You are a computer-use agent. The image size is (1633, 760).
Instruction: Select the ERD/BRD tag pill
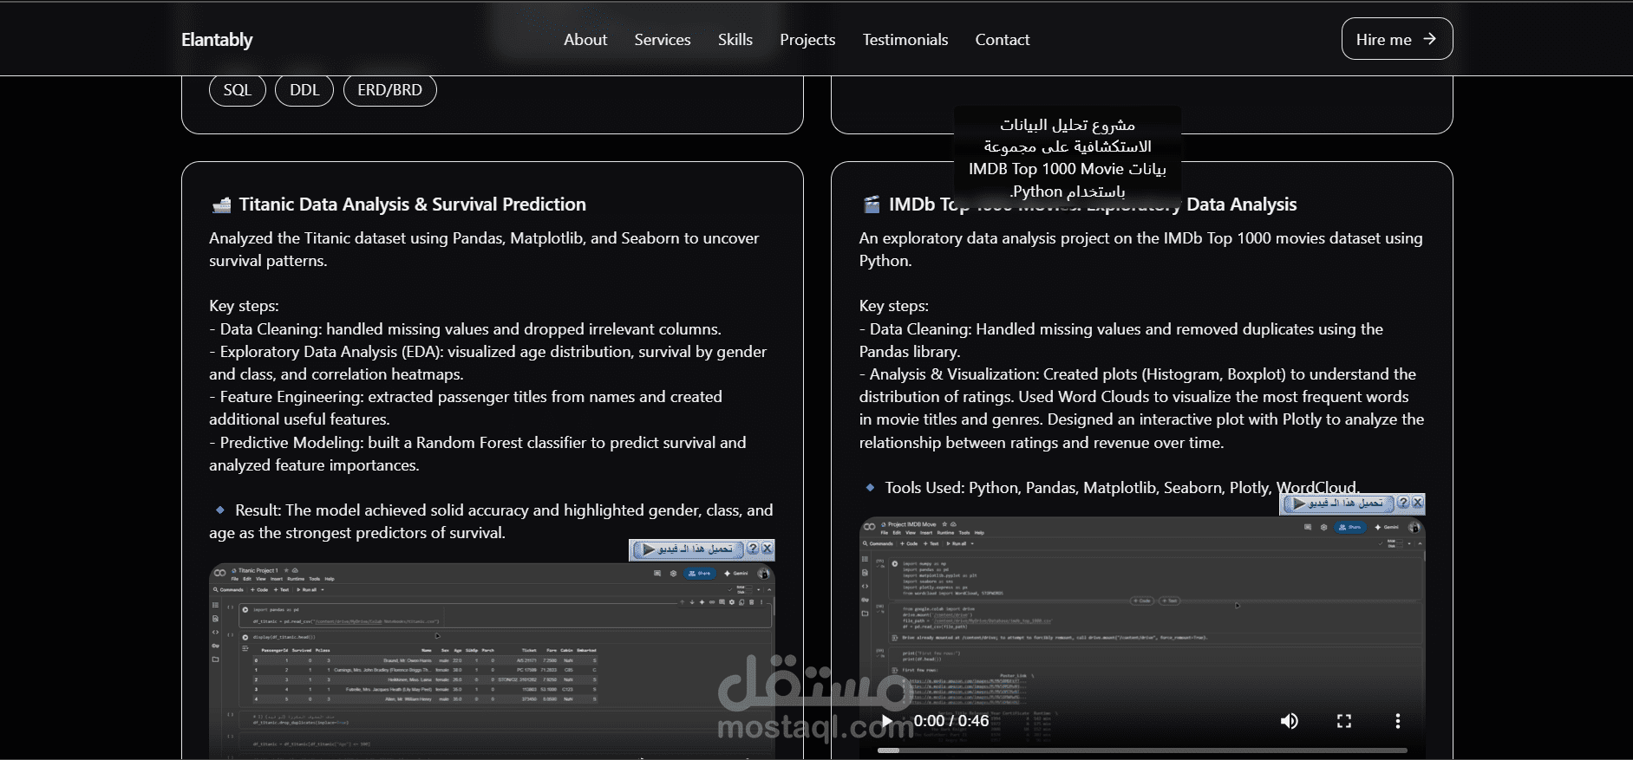click(x=390, y=90)
